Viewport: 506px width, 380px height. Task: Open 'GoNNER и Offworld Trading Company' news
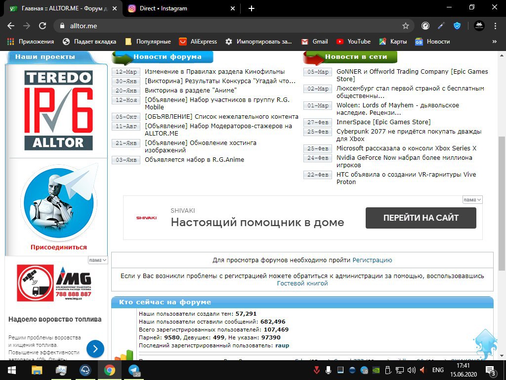[x=412, y=75]
